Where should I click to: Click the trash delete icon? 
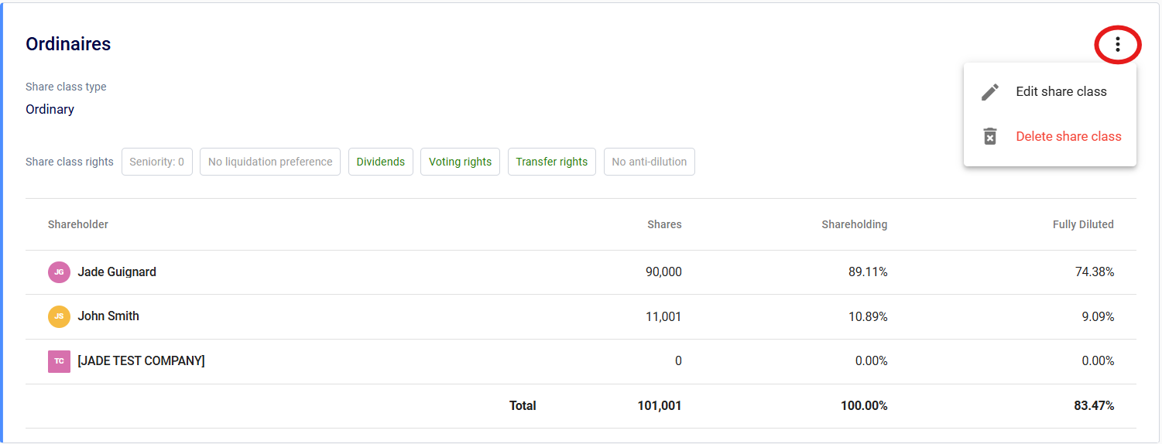989,137
